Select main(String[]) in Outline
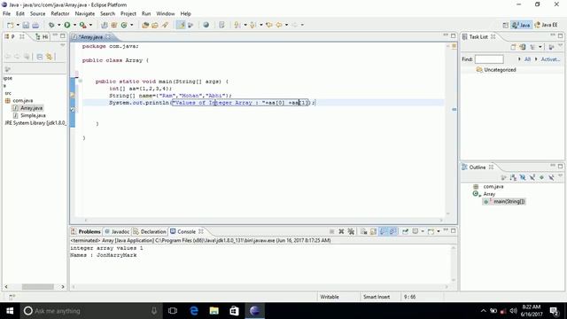 tap(505, 201)
